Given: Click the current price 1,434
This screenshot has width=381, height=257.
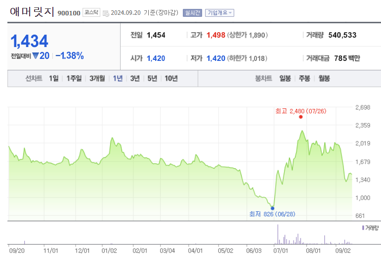Looking at the screenshot, I should pyautogui.click(x=29, y=41).
